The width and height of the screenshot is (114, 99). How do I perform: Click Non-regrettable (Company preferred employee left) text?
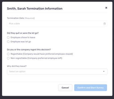click(36, 58)
